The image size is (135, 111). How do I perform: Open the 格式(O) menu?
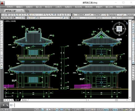(x=48, y=7)
